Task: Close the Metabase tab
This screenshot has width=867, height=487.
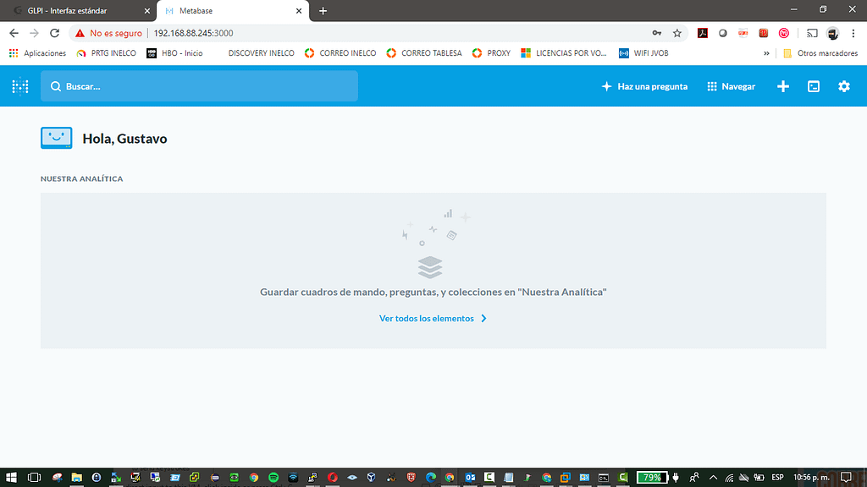Action: click(299, 10)
